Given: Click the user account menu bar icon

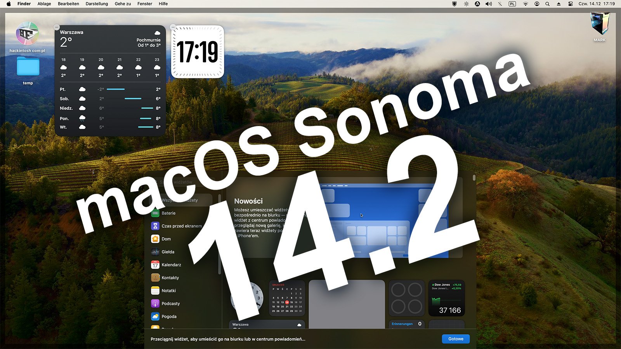Looking at the screenshot, I should (537, 4).
